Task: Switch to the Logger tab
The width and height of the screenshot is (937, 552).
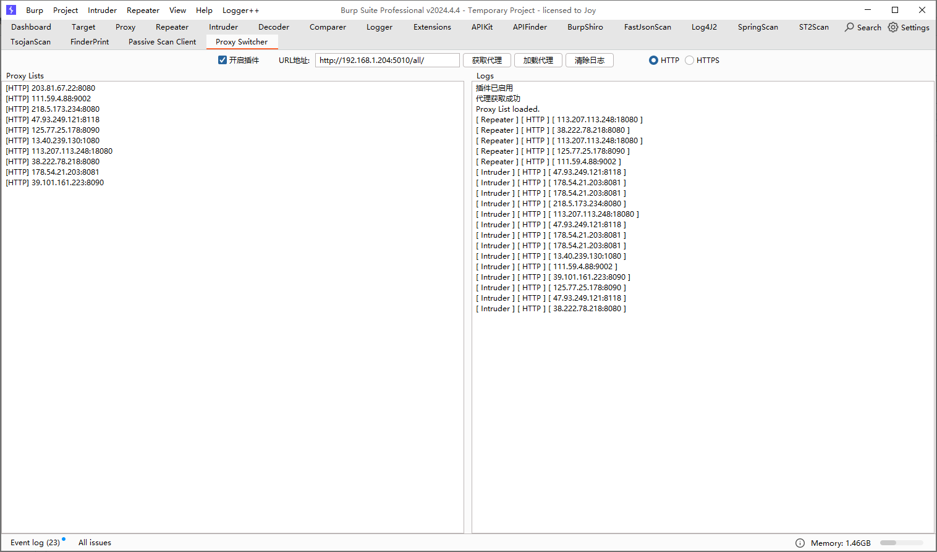Action: [379, 27]
